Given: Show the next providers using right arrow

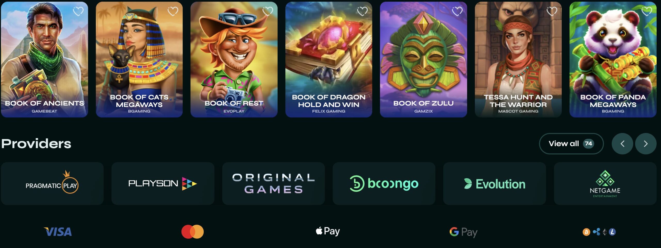Looking at the screenshot, I should (646, 144).
